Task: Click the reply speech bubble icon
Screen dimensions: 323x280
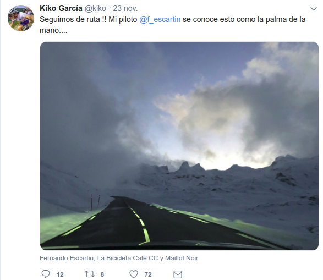Action: (x=46, y=274)
